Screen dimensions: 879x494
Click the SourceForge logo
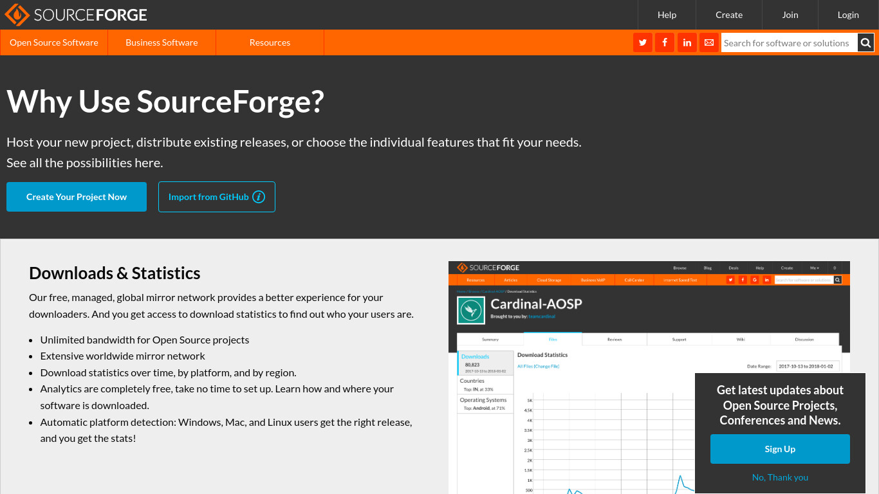76,15
